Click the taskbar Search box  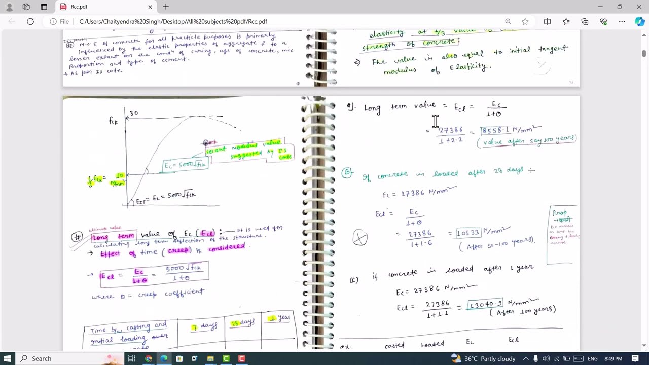pos(68,358)
